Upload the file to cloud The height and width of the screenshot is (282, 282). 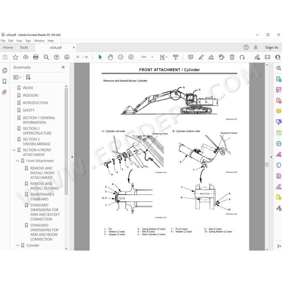[x=25, y=57]
